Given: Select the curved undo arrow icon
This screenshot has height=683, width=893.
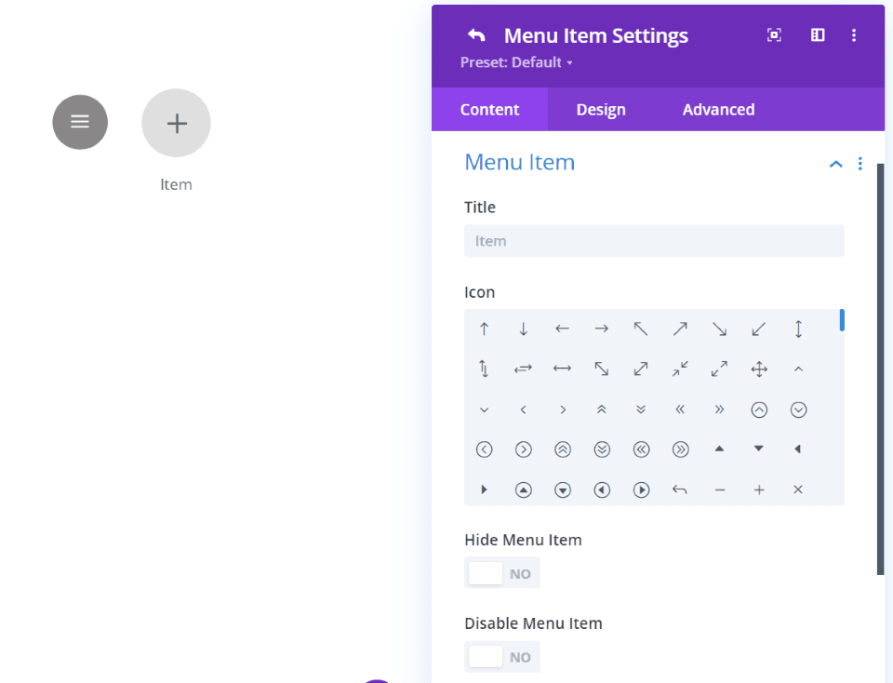Looking at the screenshot, I should [680, 489].
